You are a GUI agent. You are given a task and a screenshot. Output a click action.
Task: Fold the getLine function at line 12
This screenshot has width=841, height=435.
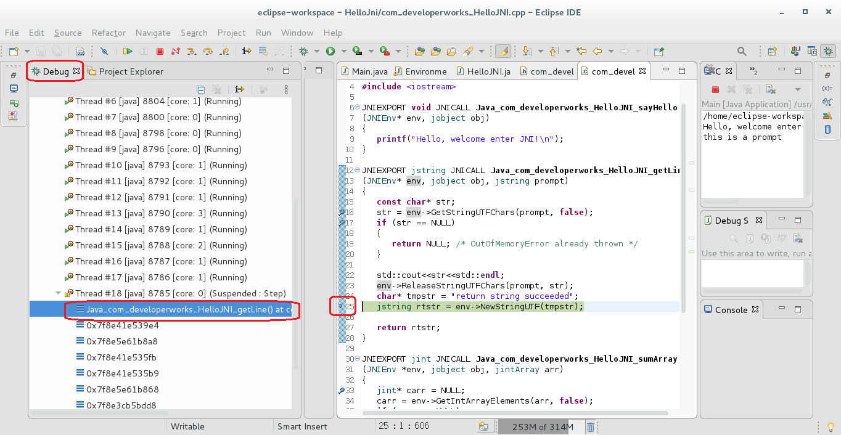pyautogui.click(x=358, y=170)
